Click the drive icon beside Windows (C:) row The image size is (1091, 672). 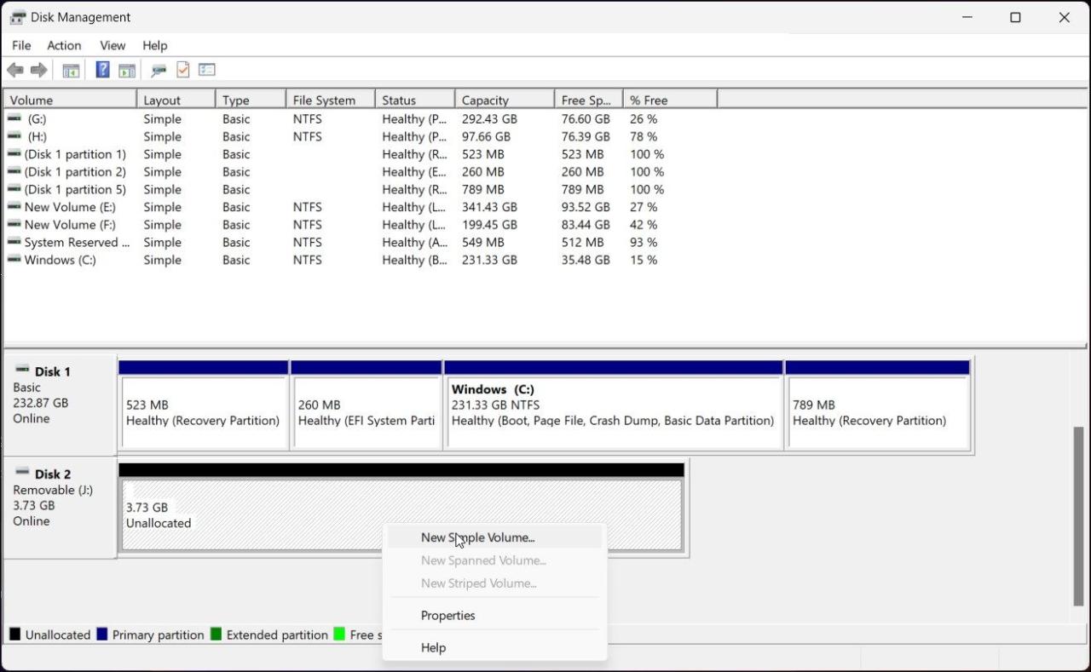coord(14,259)
